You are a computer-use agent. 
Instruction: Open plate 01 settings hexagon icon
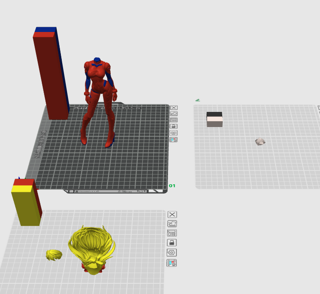pos(173,133)
